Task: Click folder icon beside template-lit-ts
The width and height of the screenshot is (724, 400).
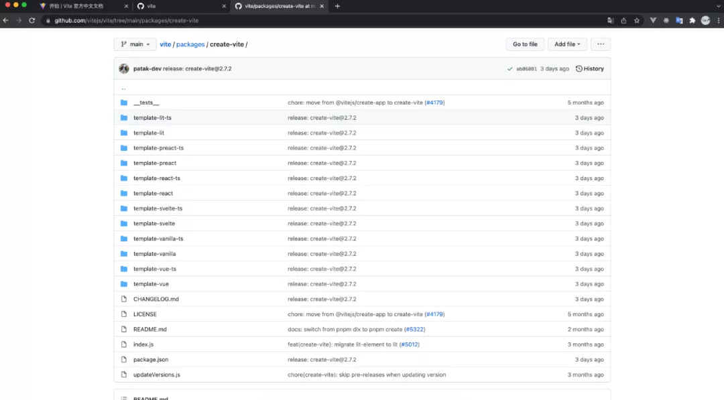Action: click(124, 118)
